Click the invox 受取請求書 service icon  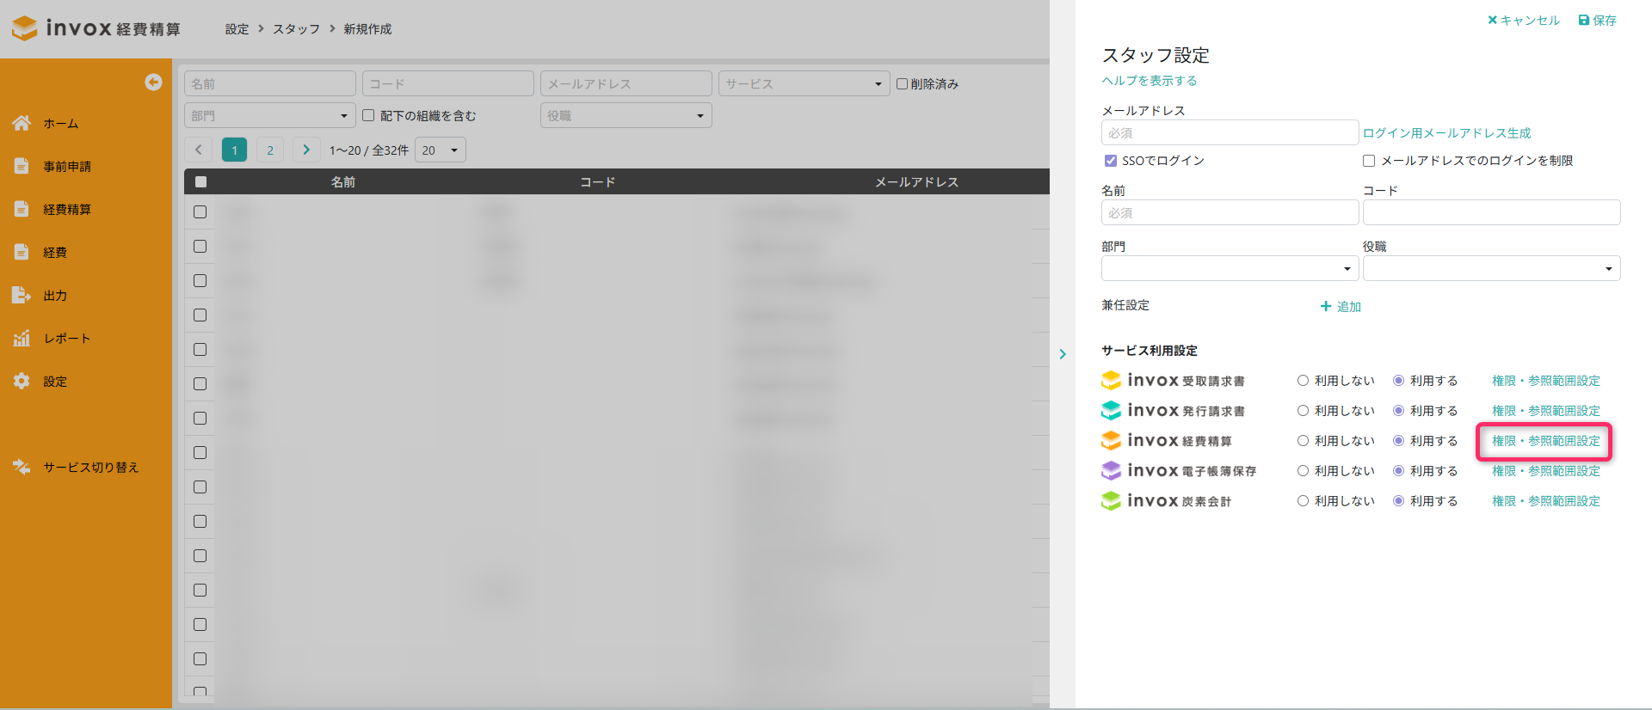(1111, 380)
